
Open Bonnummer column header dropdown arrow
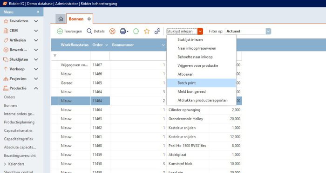(x=163, y=45)
